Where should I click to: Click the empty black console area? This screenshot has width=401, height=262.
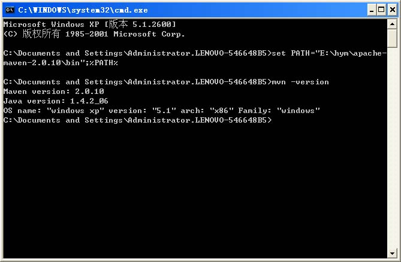(194, 191)
